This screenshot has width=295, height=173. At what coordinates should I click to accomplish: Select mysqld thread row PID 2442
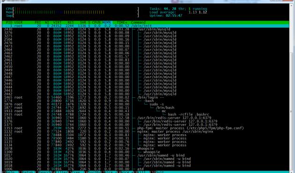(x=146, y=94)
